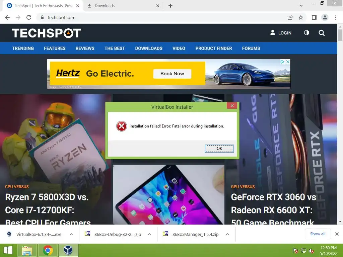This screenshot has height=257, width=343.
Task: Close the downloads bar
Action: tap(337, 234)
